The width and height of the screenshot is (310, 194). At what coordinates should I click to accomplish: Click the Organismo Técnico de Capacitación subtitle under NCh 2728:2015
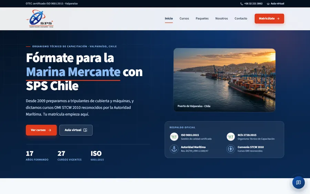coord(256,139)
